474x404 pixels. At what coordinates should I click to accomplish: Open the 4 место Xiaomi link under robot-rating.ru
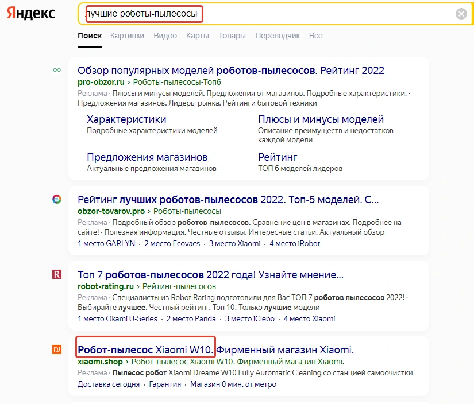(x=309, y=319)
